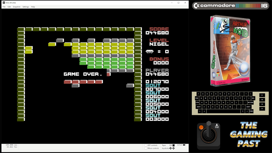This screenshot has width=272, height=153.
Task: Open the Snapshot menu
Action: click(x=16, y=7)
